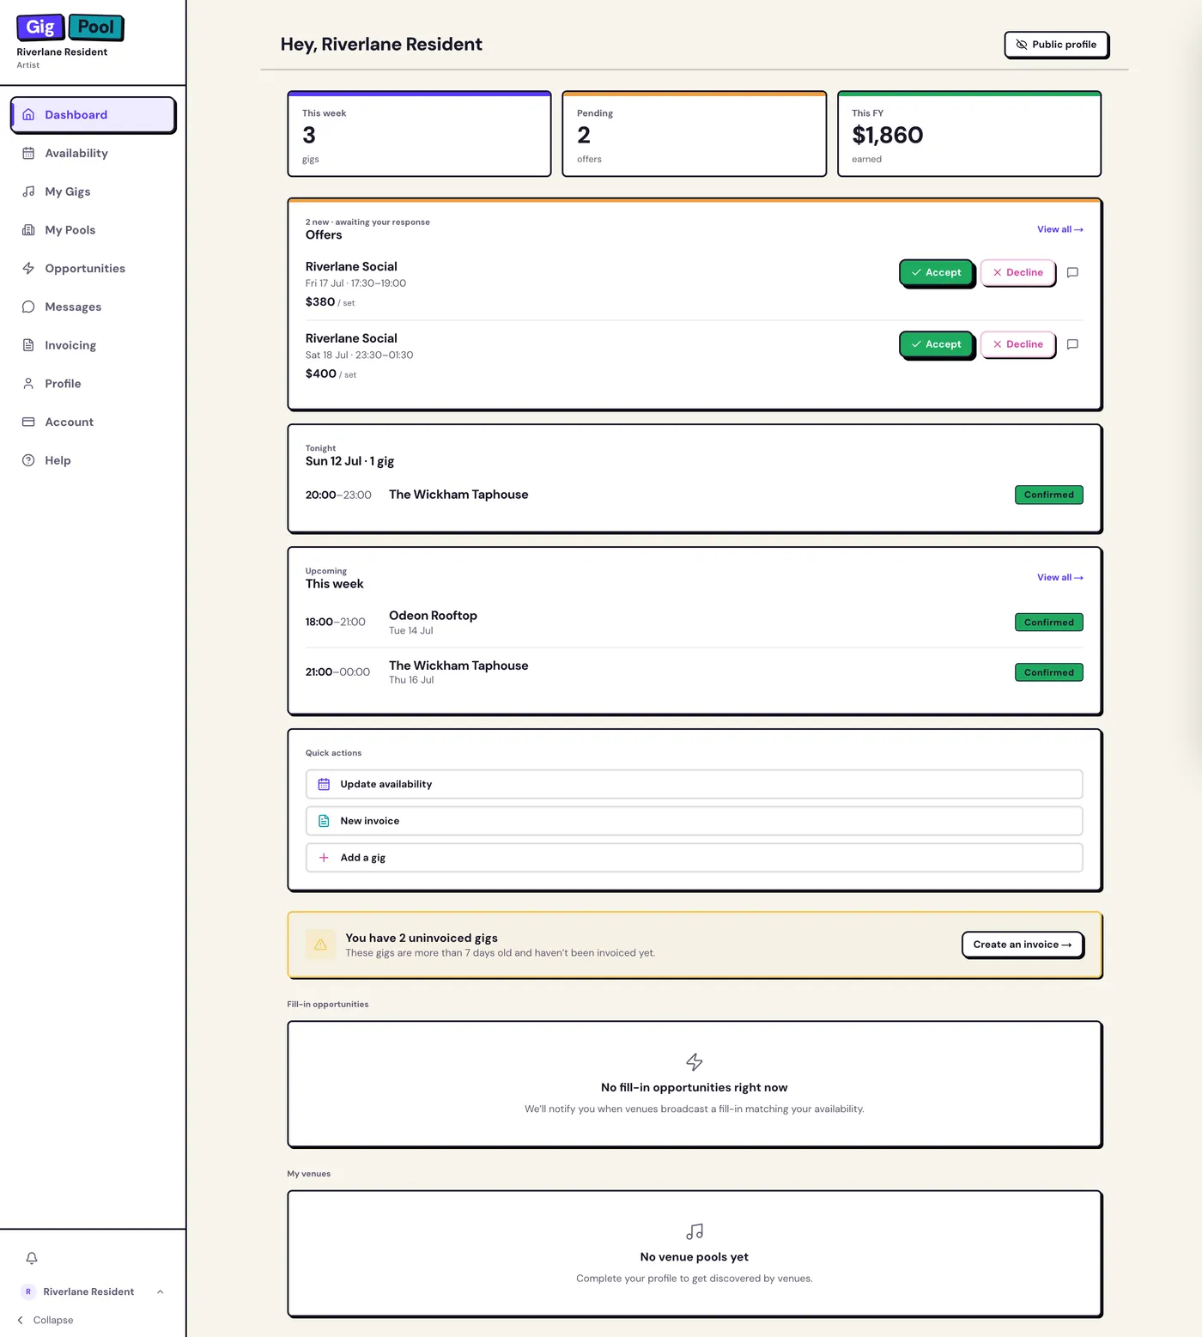Open Help menu item
The image size is (1202, 1337).
point(93,460)
